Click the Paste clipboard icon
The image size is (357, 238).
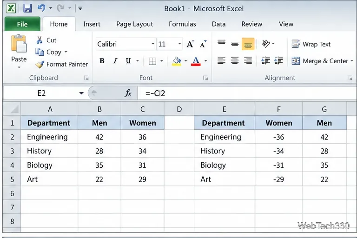click(x=19, y=43)
